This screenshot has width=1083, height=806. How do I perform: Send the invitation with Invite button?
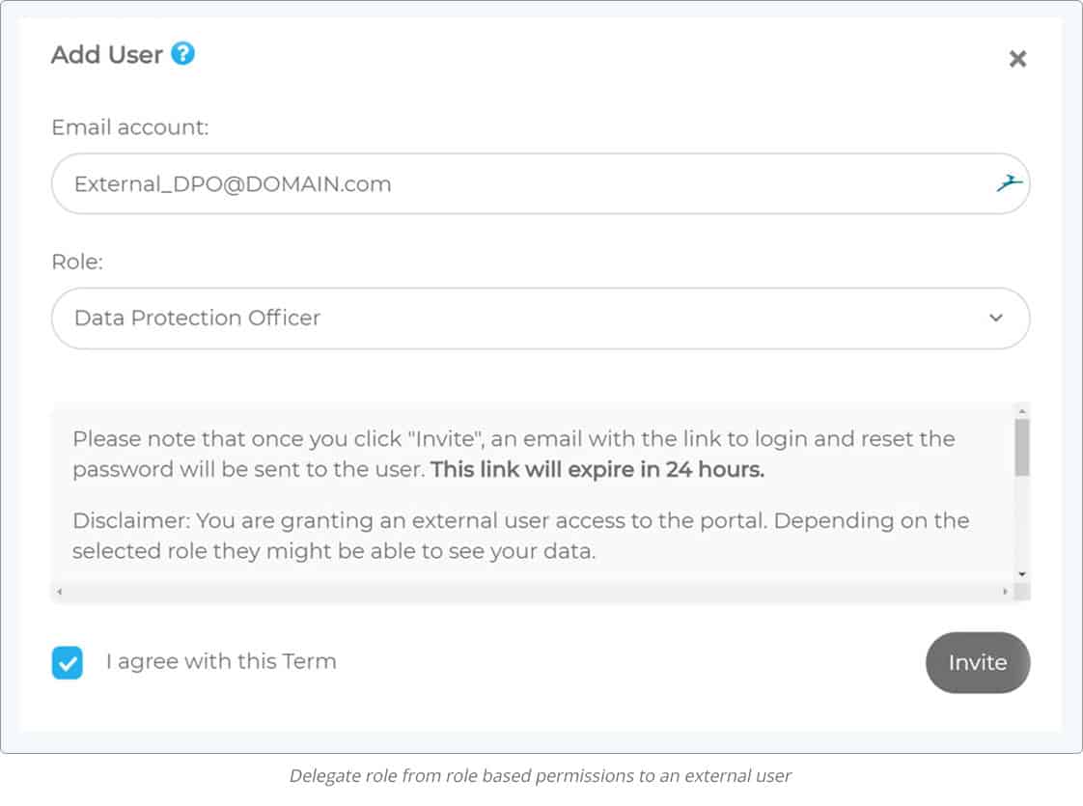978,662
